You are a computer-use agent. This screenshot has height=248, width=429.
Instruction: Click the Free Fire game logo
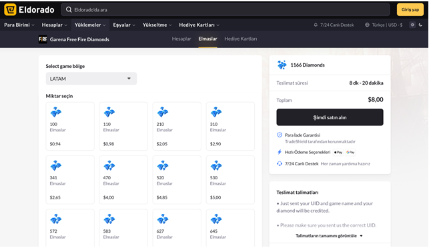(43, 39)
